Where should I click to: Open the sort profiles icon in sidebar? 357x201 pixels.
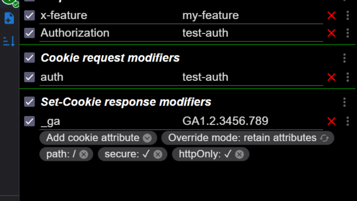click(9, 41)
